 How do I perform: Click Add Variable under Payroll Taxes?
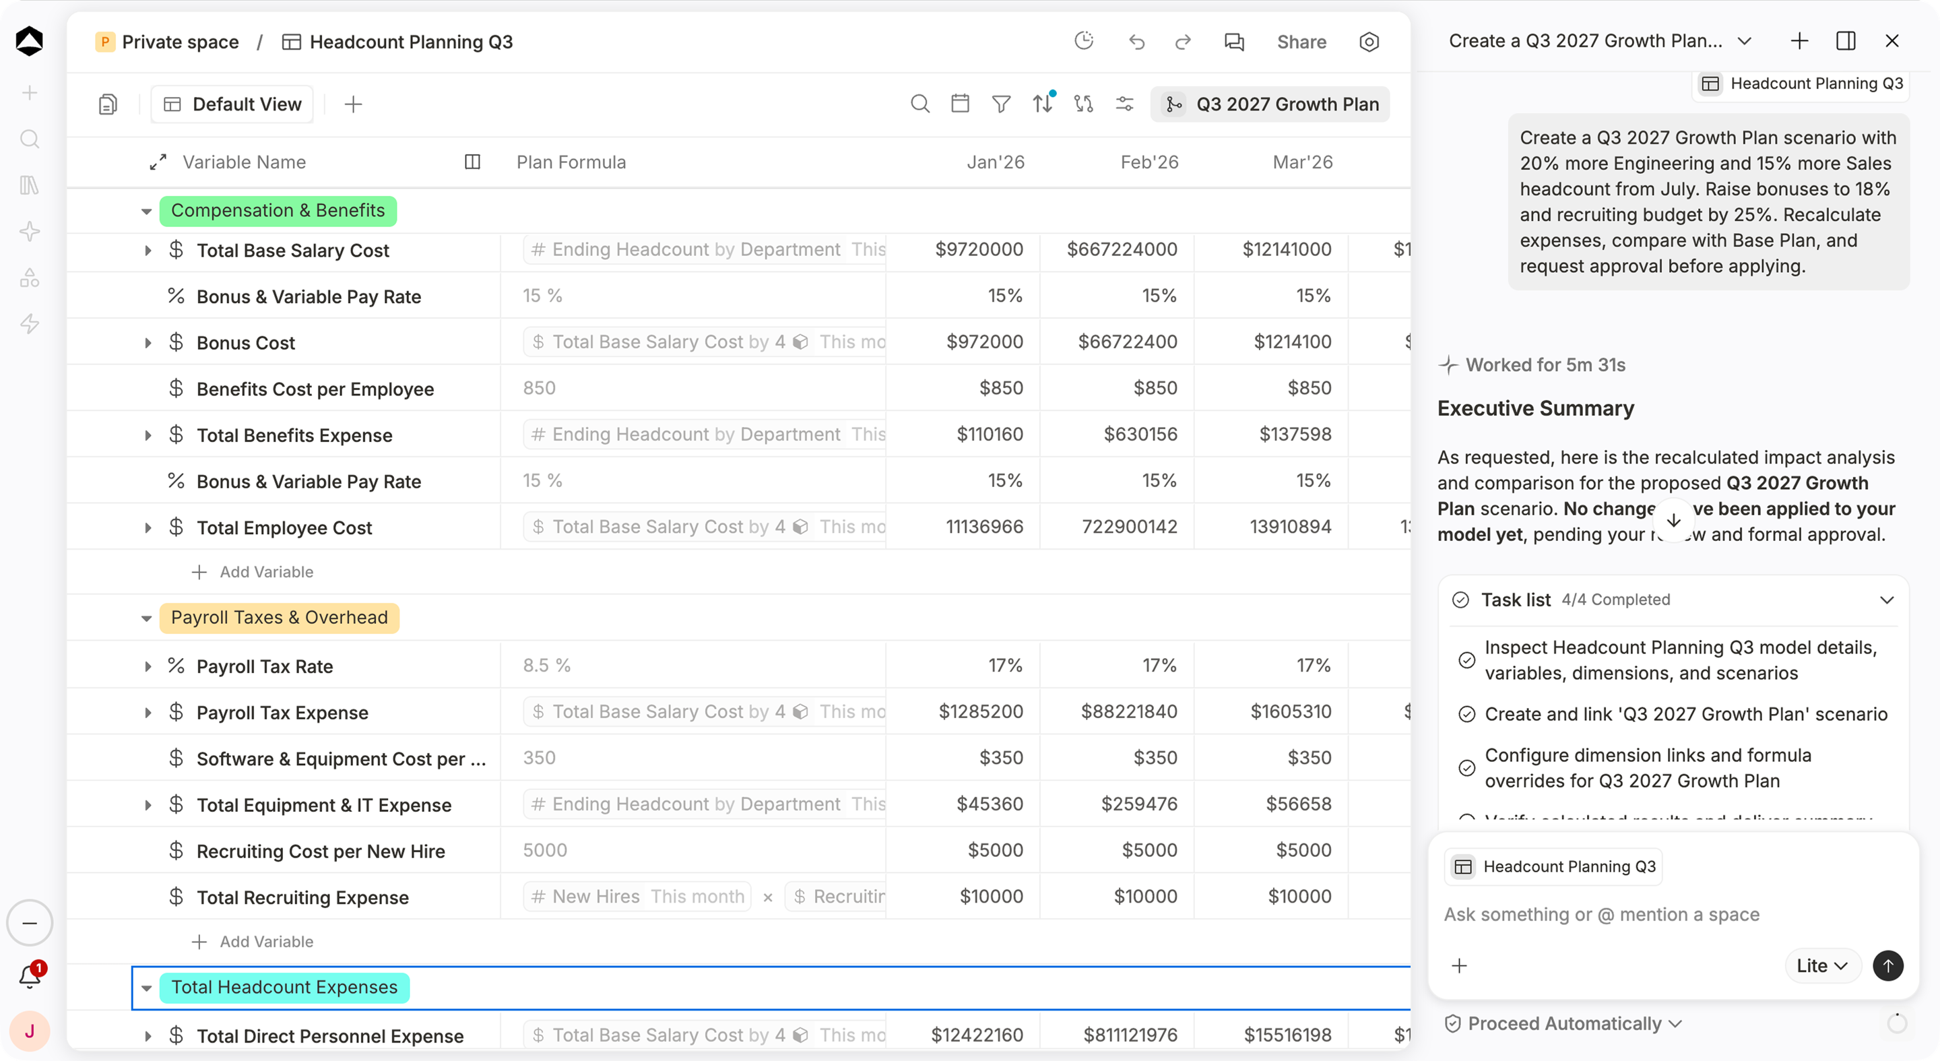click(253, 942)
